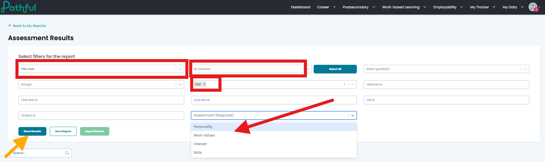Open the Postsecondary menu
This screenshot has width=545, height=162.
tap(355, 7)
